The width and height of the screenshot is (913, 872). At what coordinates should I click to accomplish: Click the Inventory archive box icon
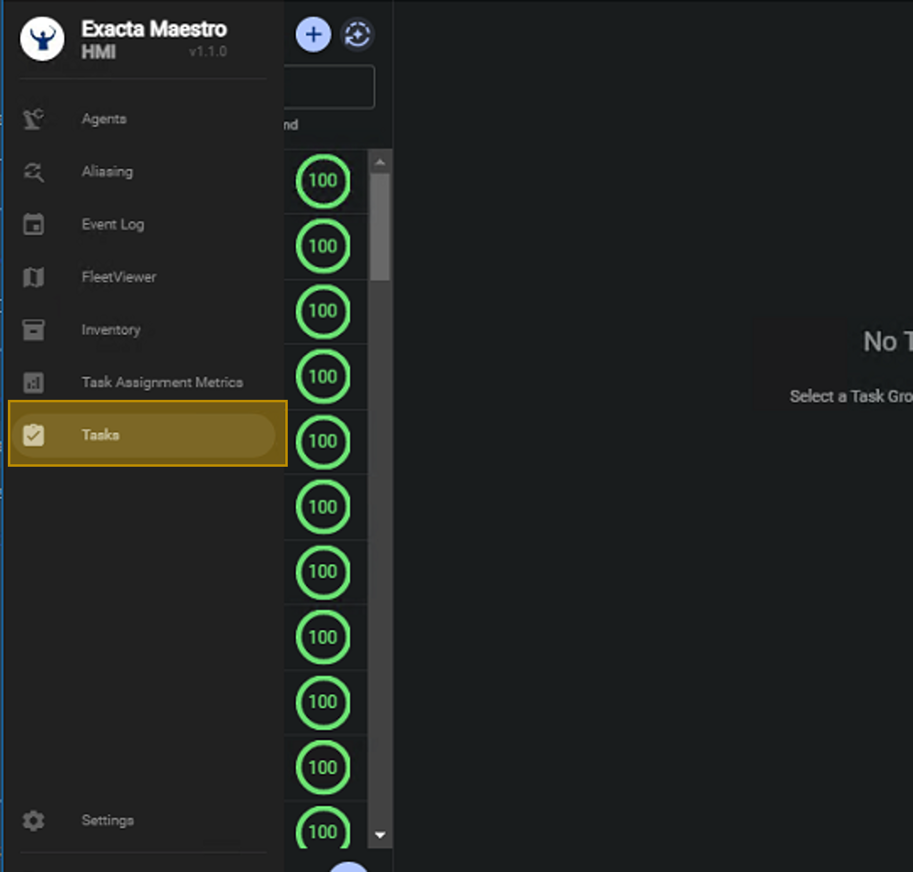point(33,330)
